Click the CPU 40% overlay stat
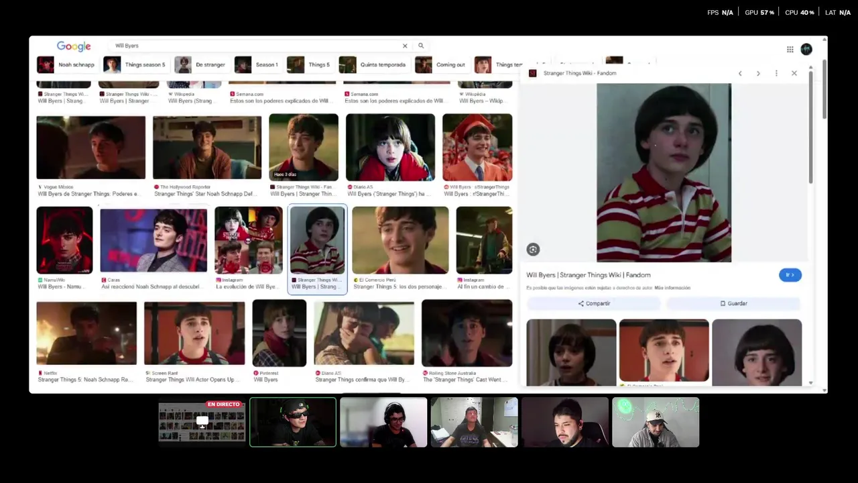The height and width of the screenshot is (483, 858). 800,13
